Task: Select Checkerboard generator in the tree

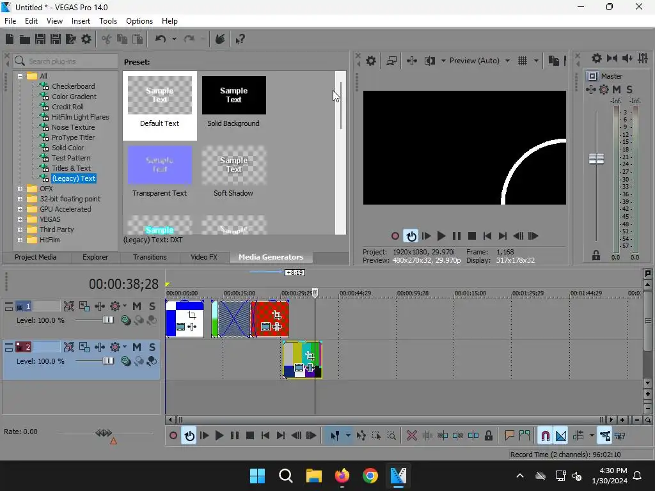Action: pos(73,86)
